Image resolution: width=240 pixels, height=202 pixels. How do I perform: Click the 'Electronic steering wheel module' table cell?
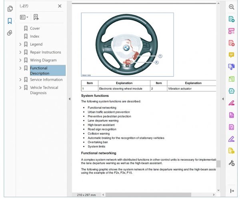(x=124, y=89)
